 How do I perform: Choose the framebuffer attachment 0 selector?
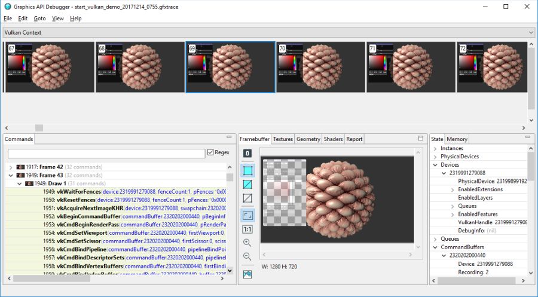[247, 154]
